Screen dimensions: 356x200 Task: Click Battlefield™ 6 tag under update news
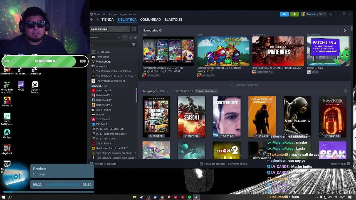263,72
